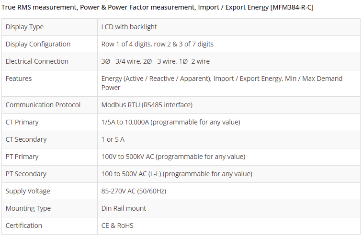Viewport: 362px width, 237px height.
Task: Select the LCD with backlight value
Action: pos(129,27)
